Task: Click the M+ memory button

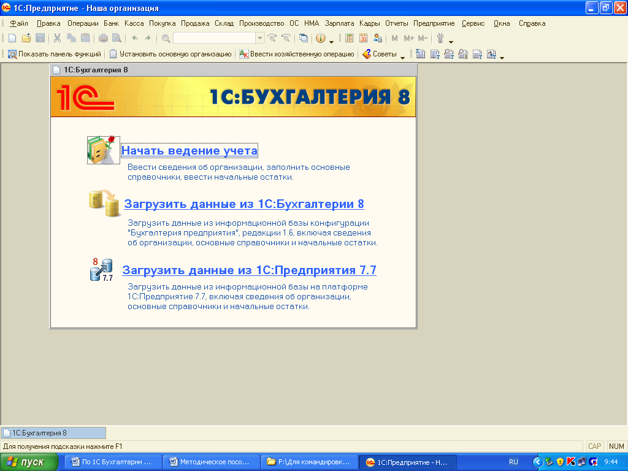Action: 408,38
